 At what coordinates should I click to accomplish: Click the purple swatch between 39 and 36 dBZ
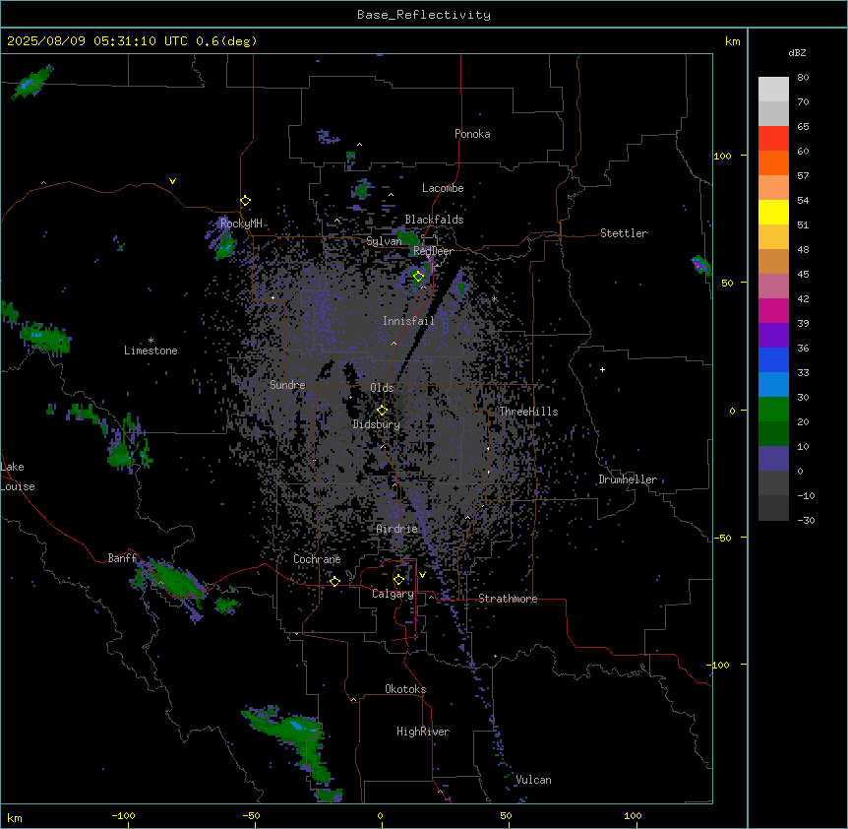click(773, 336)
